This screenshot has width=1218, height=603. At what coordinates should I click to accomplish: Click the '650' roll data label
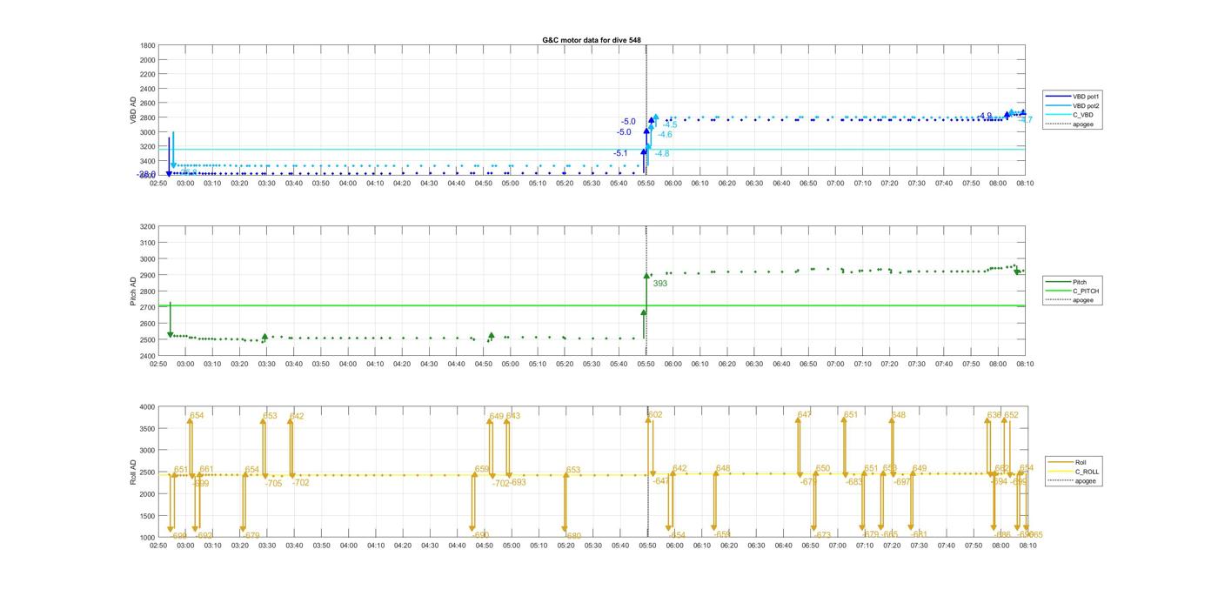(823, 469)
